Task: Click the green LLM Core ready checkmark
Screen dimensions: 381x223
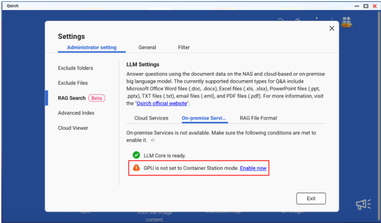Action: (x=136, y=155)
